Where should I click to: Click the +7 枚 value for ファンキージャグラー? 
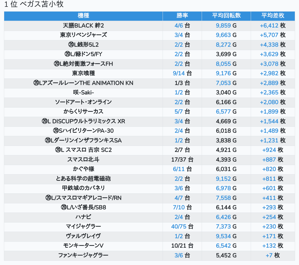pos(273,255)
